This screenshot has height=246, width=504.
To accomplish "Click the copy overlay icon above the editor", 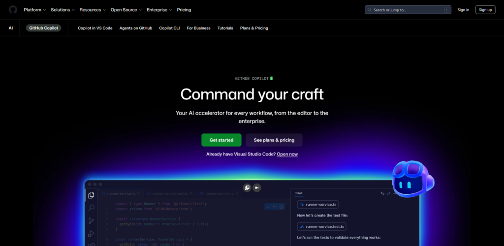I will (x=247, y=187).
